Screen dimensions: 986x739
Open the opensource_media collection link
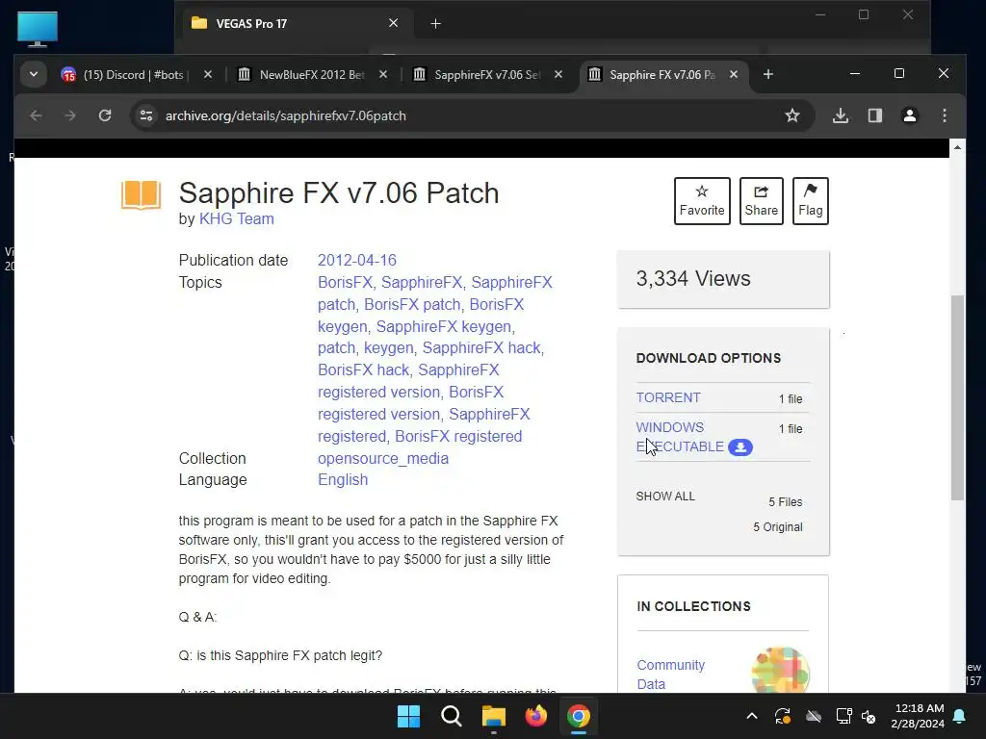(x=383, y=458)
